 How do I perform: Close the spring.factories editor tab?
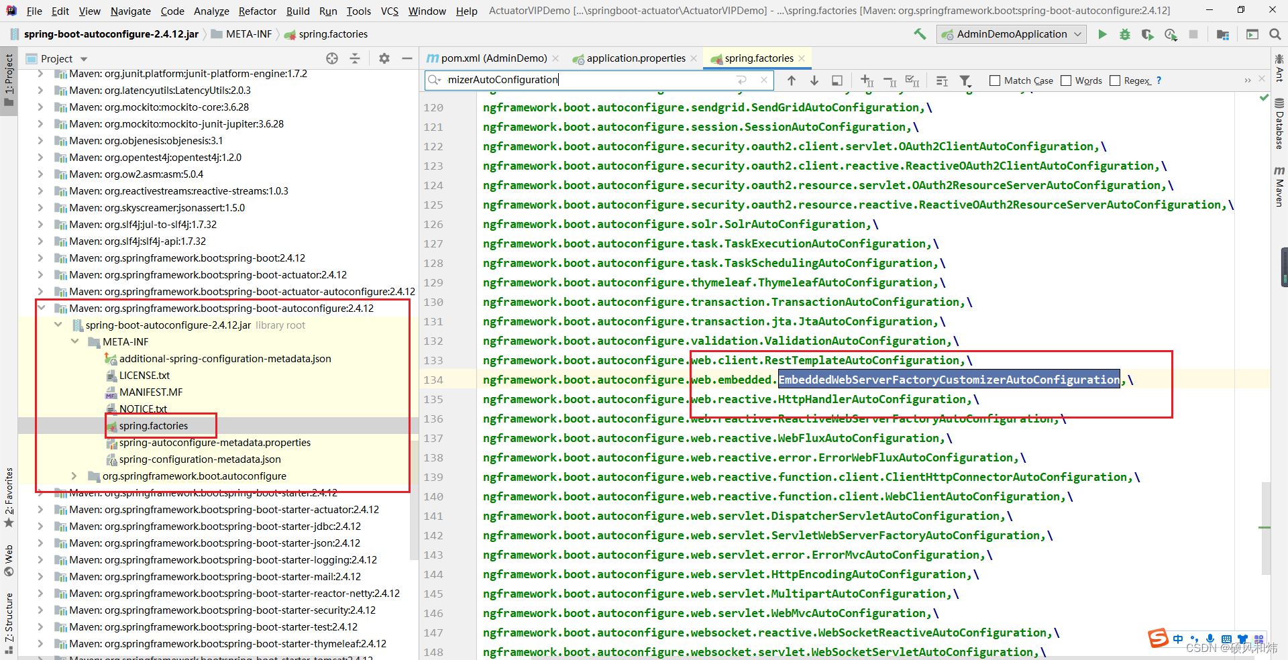(x=802, y=58)
